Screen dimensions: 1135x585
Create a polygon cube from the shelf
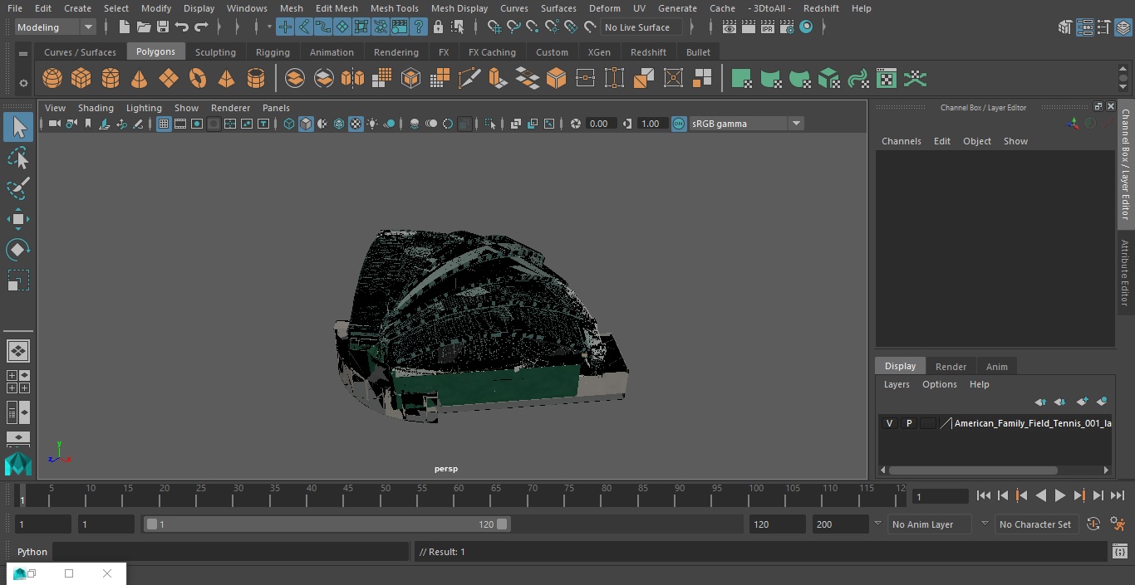pos(81,79)
